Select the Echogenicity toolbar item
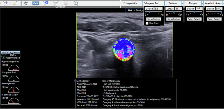The width and height of the screenshot is (224, 109). click(130, 3)
